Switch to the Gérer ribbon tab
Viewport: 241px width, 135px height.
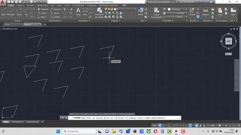59,5
